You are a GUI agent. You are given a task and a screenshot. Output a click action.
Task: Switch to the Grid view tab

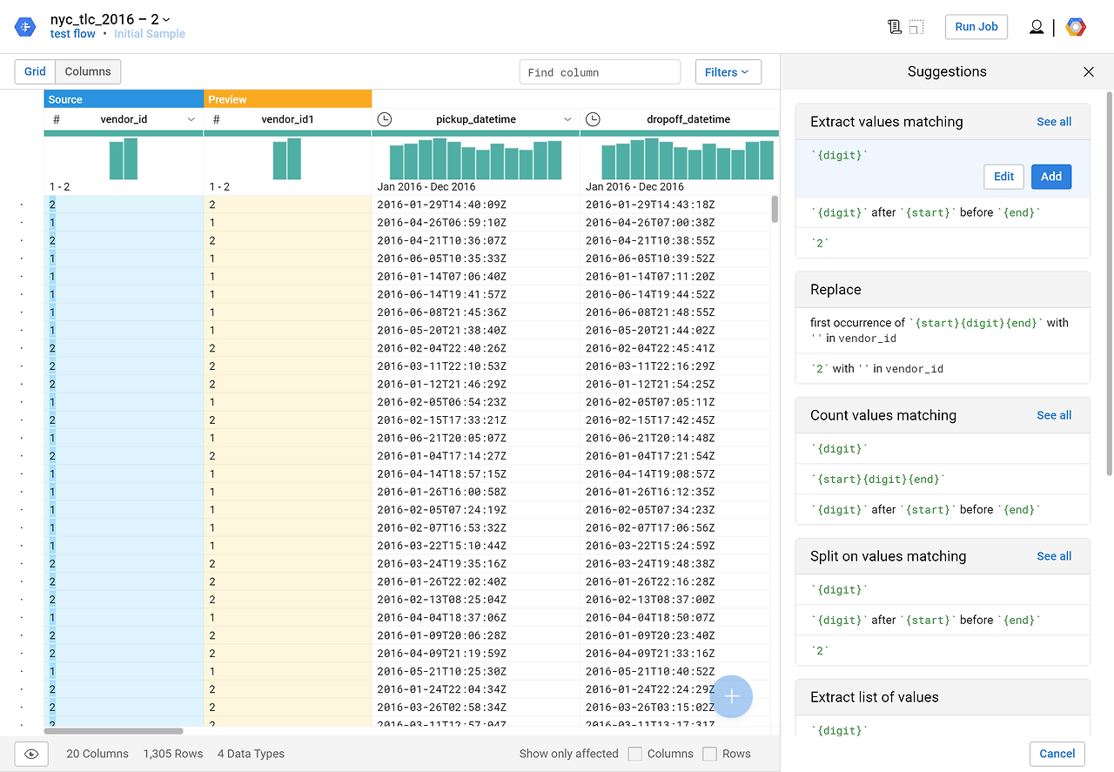[x=35, y=71]
